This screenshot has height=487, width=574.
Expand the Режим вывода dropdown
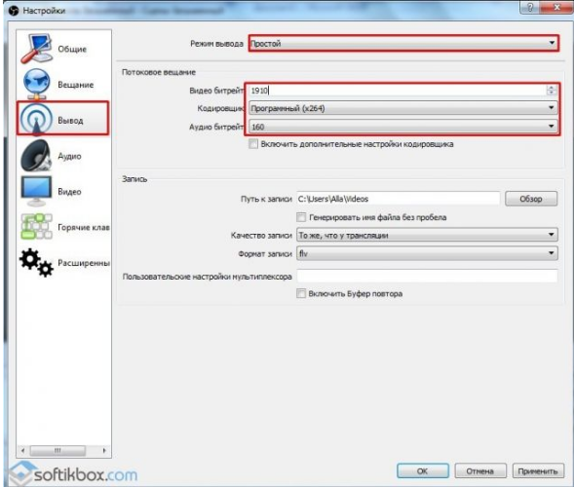tap(403, 43)
